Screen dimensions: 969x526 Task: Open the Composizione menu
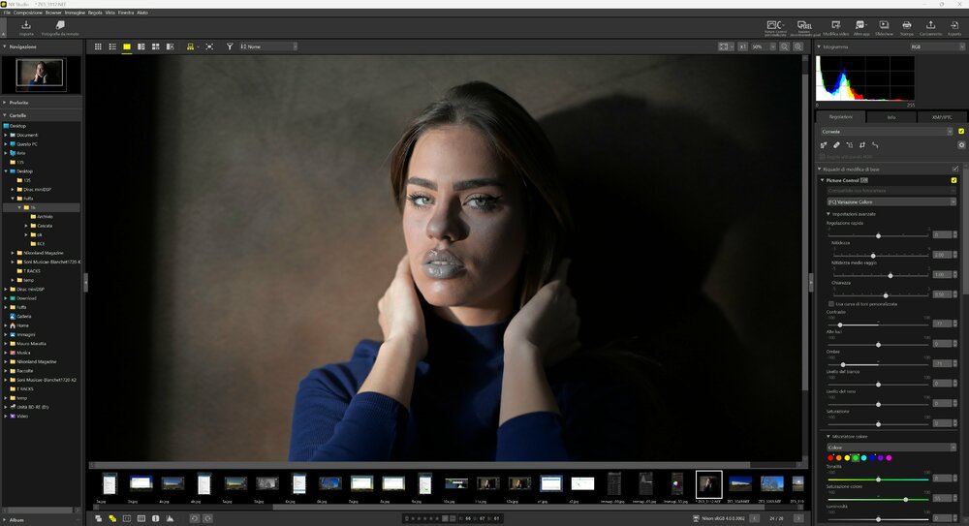click(28, 13)
